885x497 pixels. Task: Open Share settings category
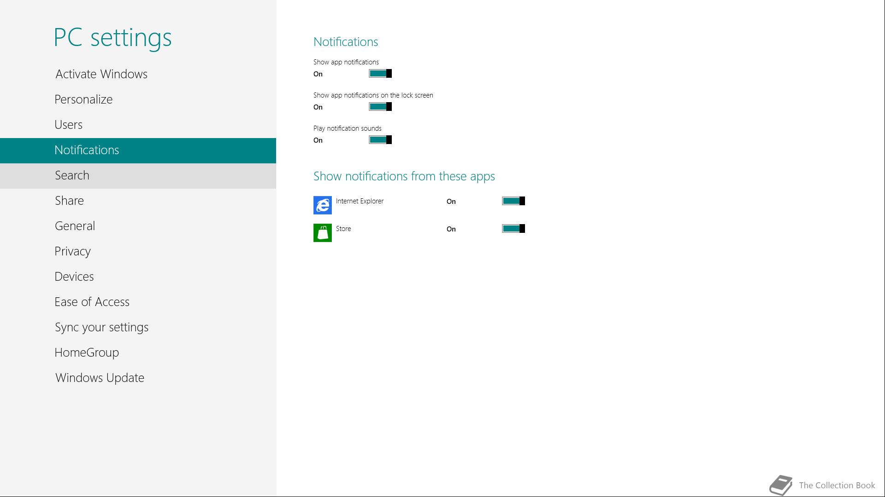[x=138, y=201]
